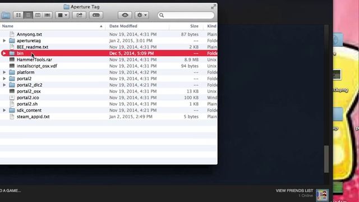
Task: Click the portal2.ico file name
Action: click(28, 98)
